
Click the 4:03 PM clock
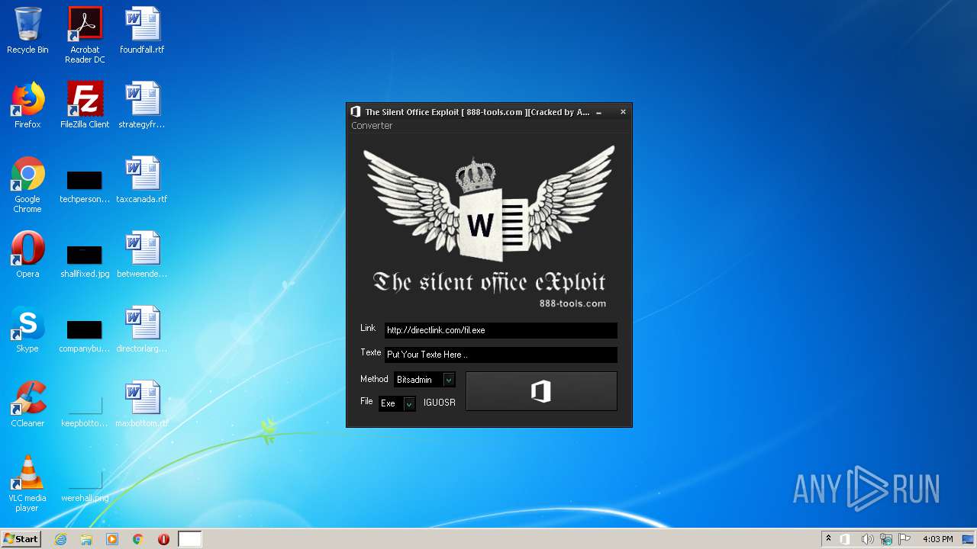937,539
